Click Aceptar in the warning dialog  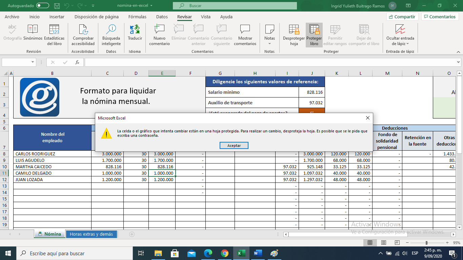(x=234, y=146)
